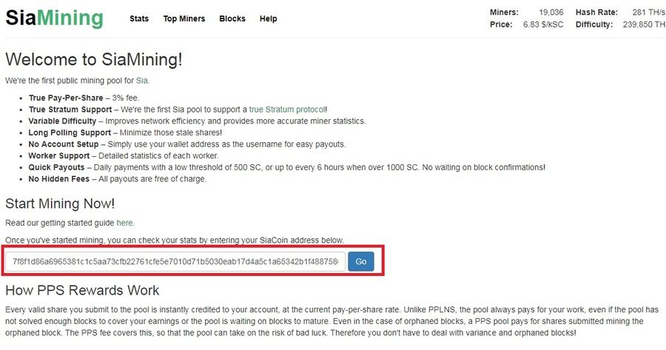This screenshot has width=666, height=350.
Task: Click the Worker Support bullet
Action: (124, 155)
